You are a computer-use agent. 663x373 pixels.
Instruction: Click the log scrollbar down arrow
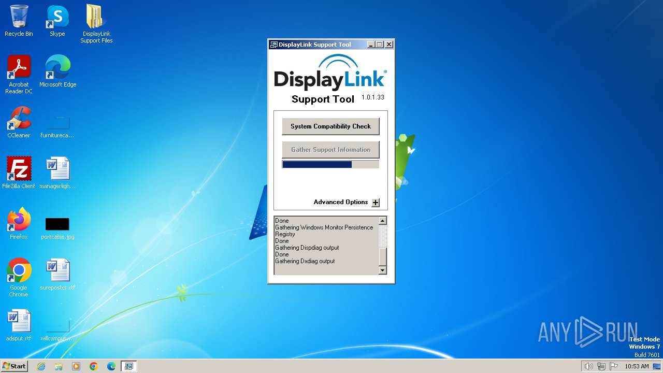(383, 270)
